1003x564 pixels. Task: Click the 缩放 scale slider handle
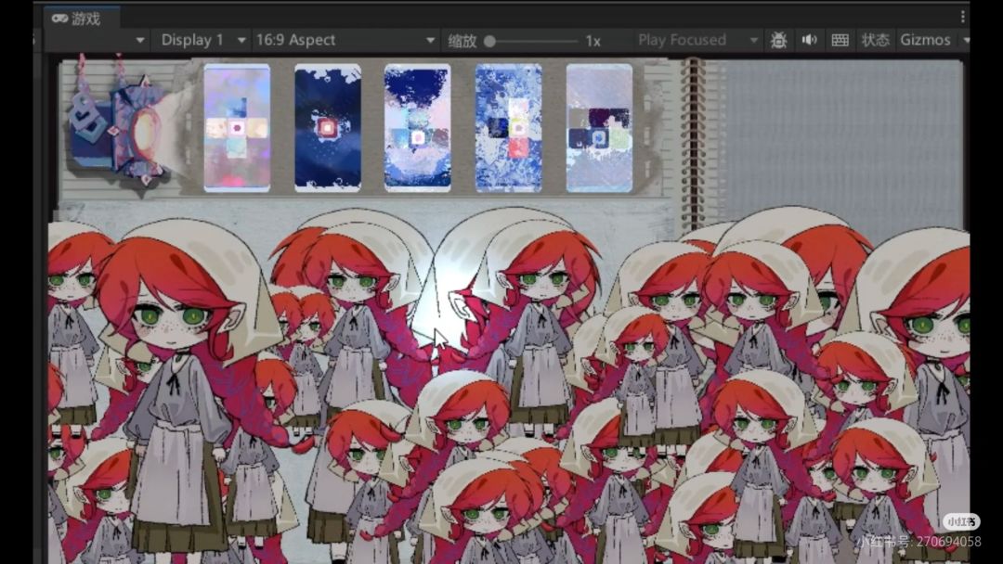pyautogui.click(x=490, y=42)
